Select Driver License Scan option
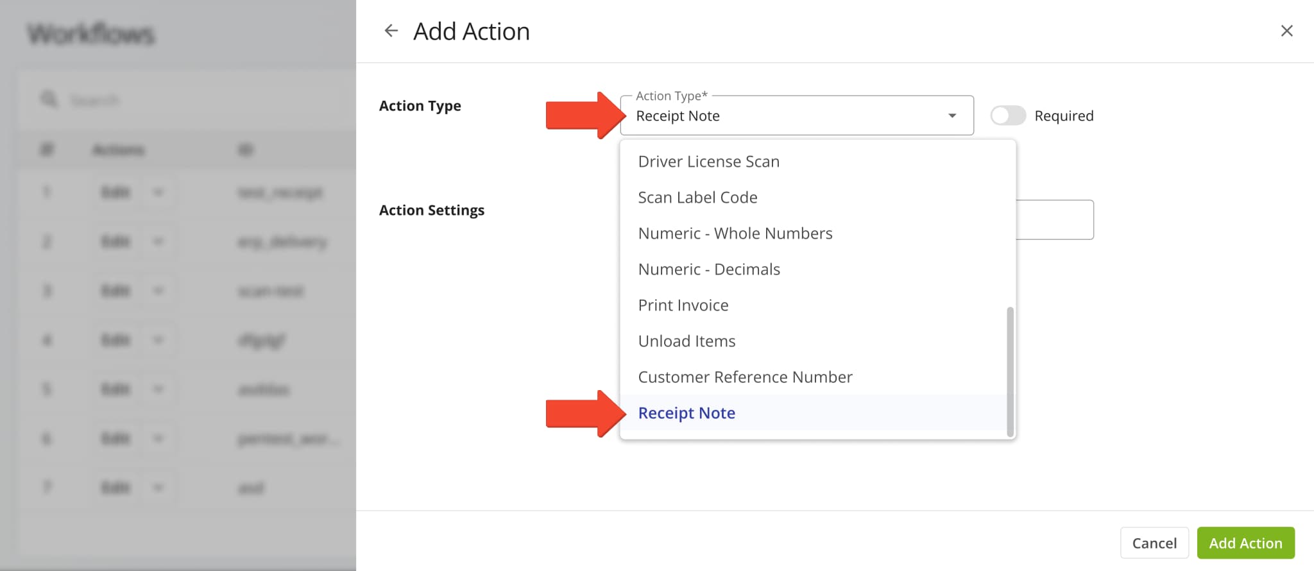The width and height of the screenshot is (1314, 571). [708, 162]
